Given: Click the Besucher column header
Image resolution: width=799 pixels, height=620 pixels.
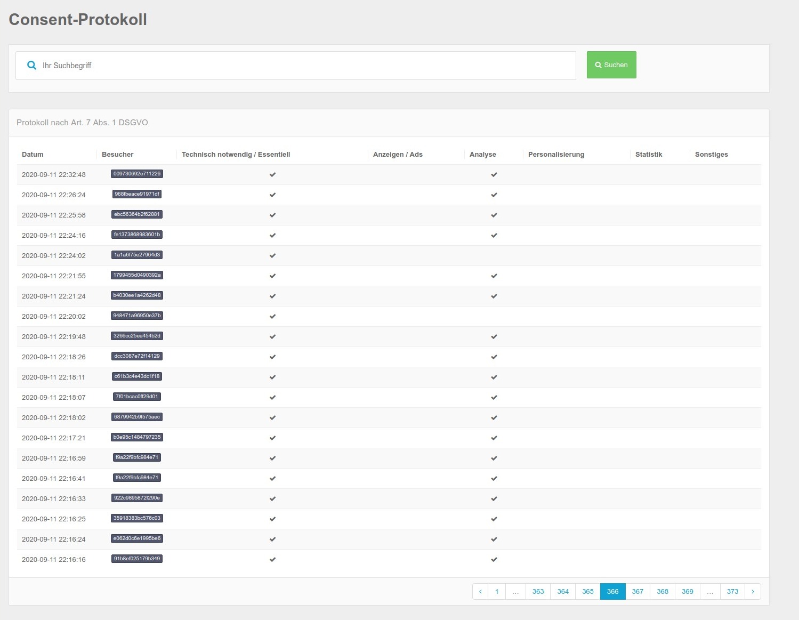Looking at the screenshot, I should pyautogui.click(x=117, y=154).
